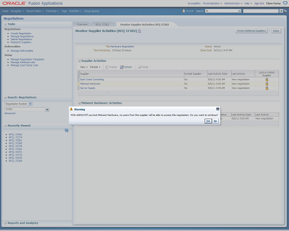Click the global search text field

(261, 11)
